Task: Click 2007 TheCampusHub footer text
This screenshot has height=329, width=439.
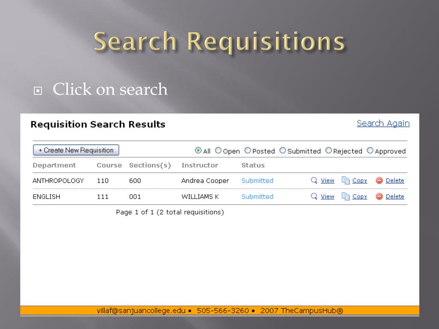Action: [x=301, y=311]
